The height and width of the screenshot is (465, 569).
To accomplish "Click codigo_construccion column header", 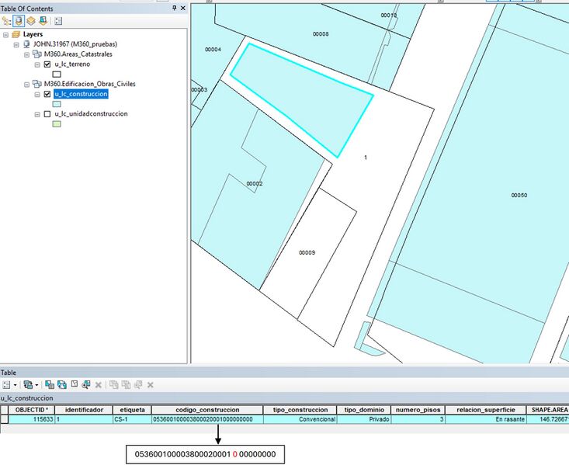I will point(207,410).
